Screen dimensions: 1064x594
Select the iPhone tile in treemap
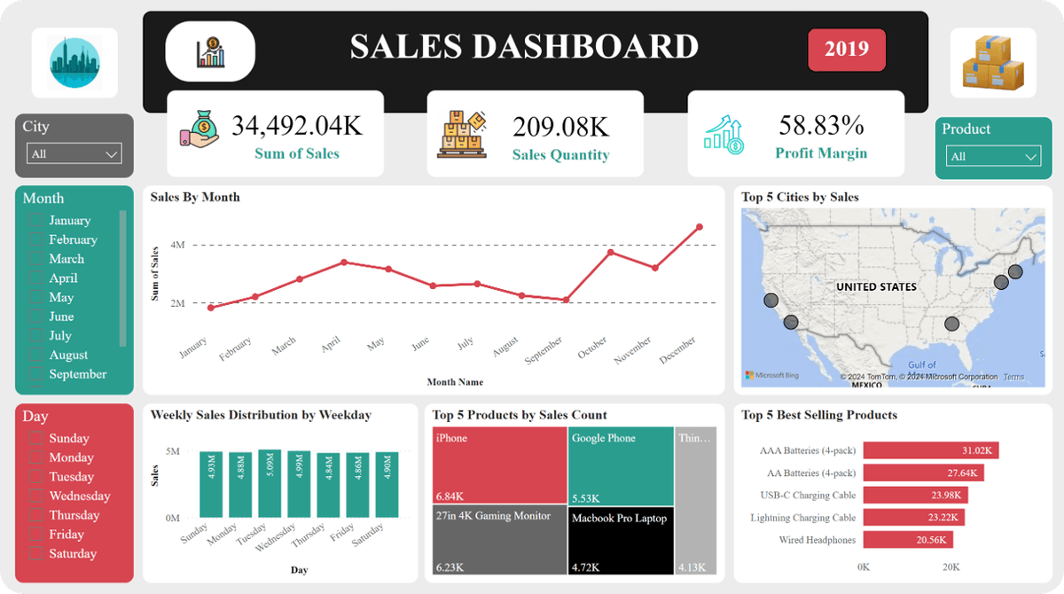499,465
